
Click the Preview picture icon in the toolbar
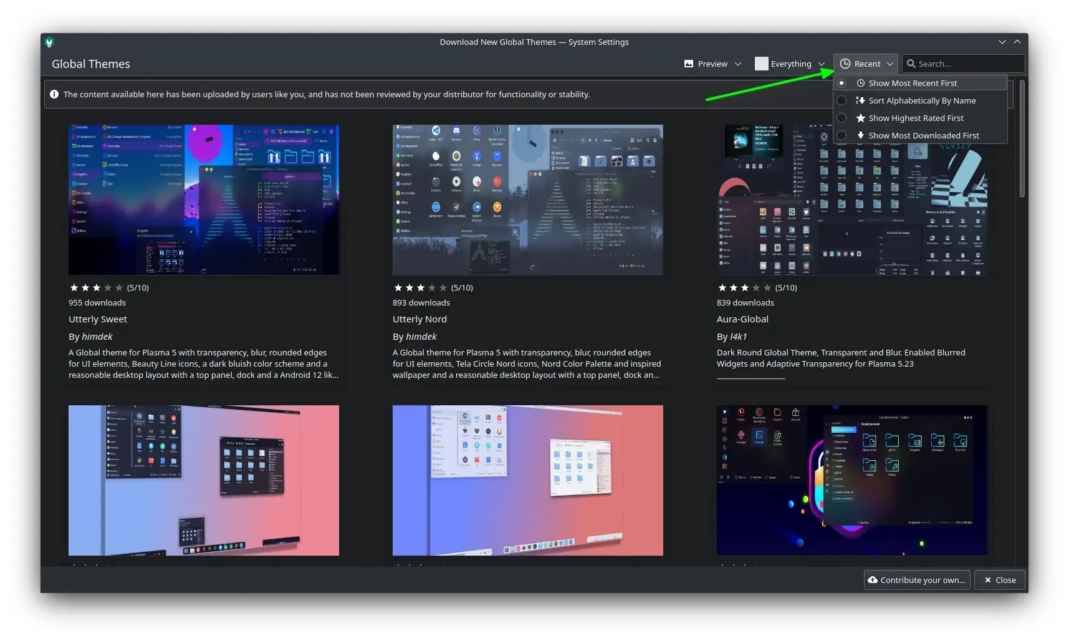click(x=689, y=64)
